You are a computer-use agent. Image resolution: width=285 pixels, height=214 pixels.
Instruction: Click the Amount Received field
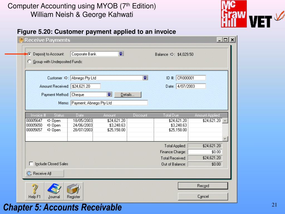point(85,86)
